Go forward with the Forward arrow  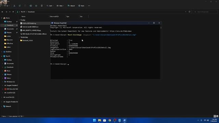click(x=6, y=12)
